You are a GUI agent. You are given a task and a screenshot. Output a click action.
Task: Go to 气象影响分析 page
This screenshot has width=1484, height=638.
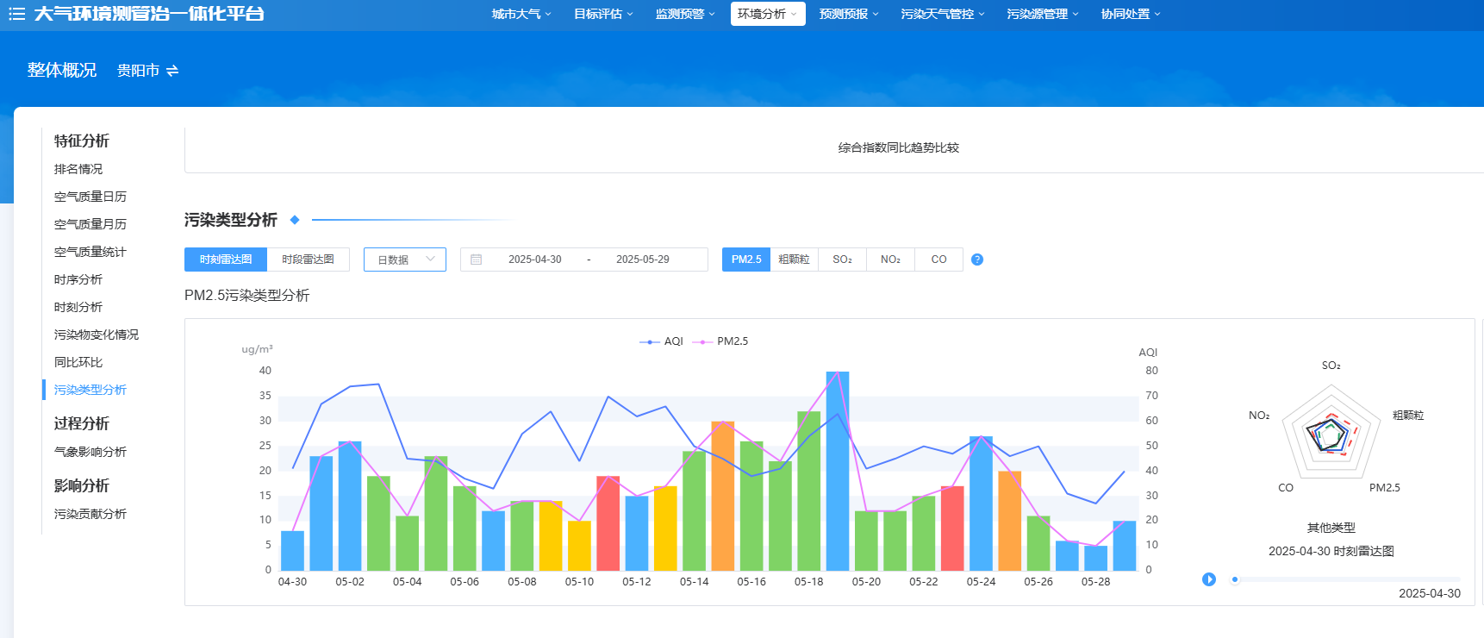[90, 452]
